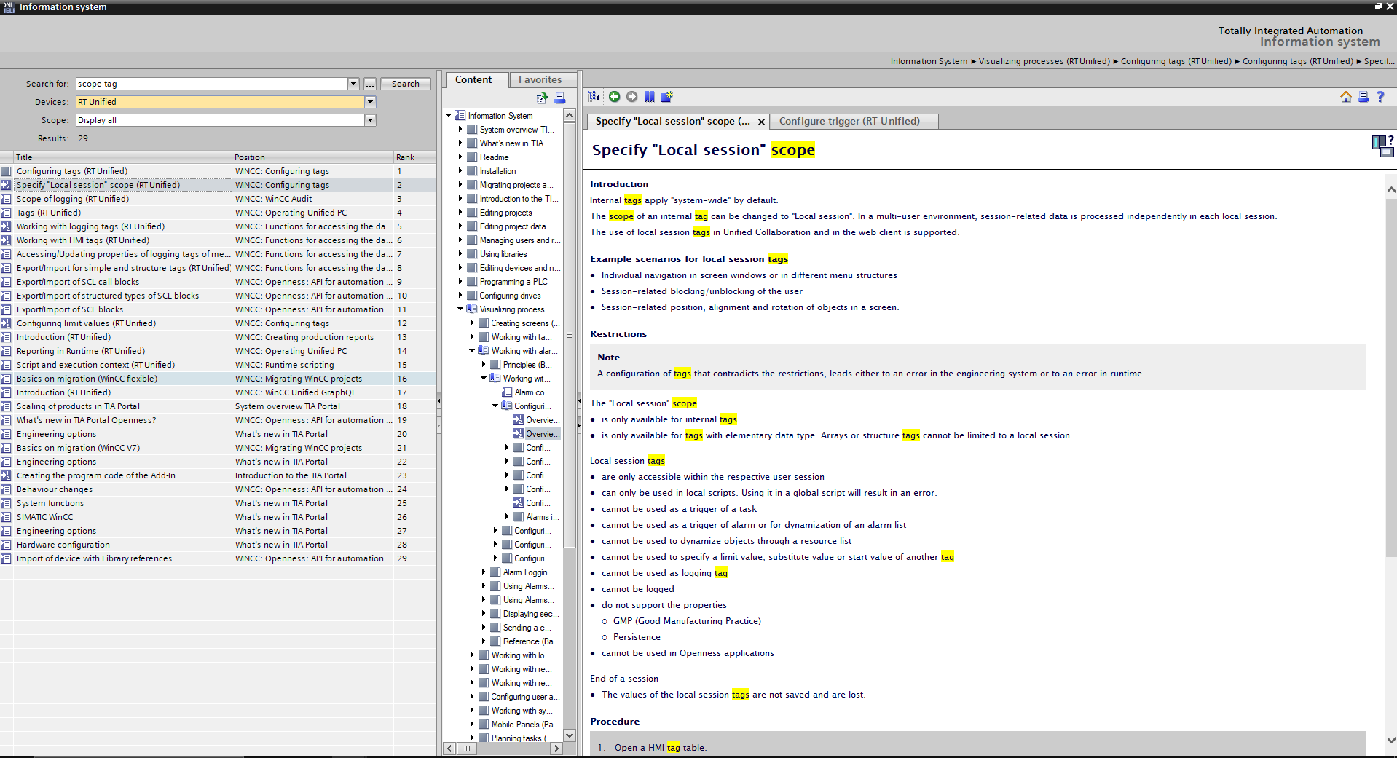Print from the Content tree toolbar
1397x758 pixels.
click(559, 98)
